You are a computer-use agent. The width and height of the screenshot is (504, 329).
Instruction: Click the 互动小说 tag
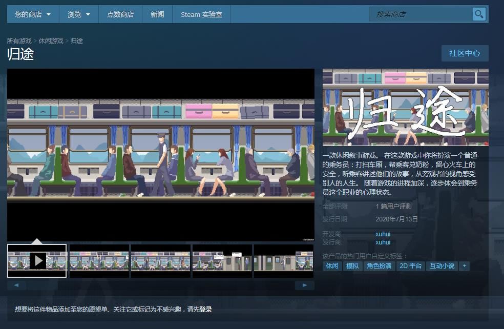click(x=443, y=266)
